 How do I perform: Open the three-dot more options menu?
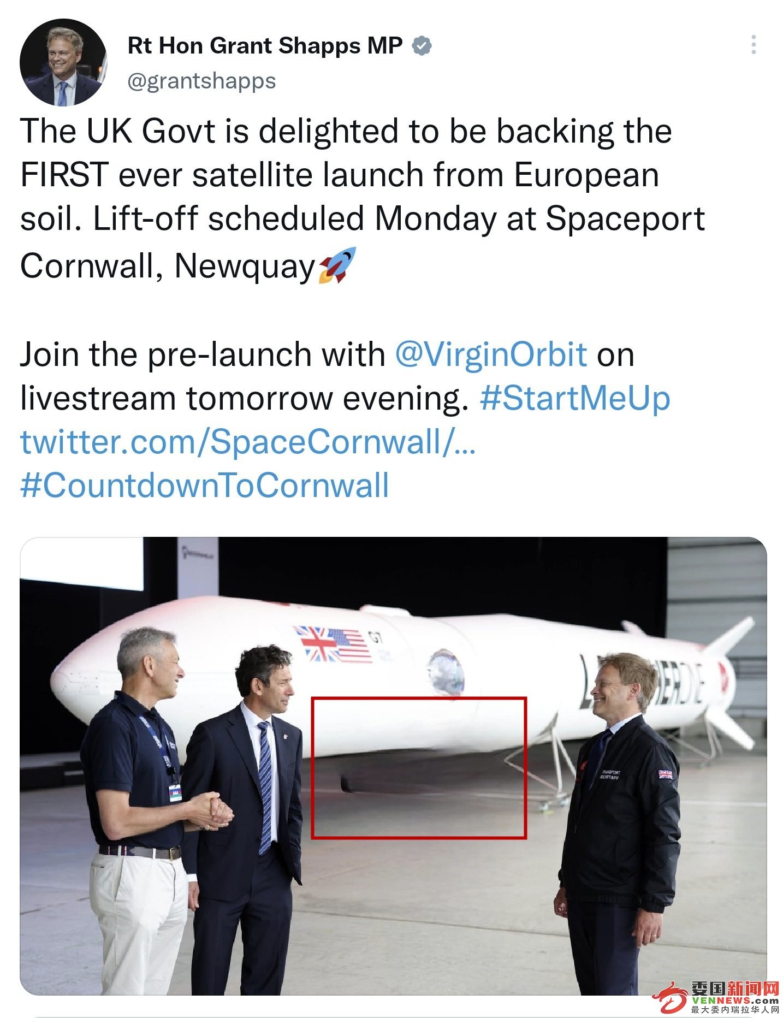tap(754, 45)
